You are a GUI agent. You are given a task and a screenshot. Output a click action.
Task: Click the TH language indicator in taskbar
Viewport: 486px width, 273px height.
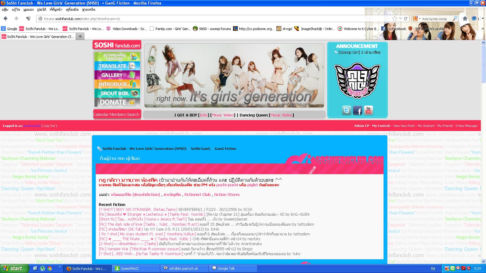point(433,269)
